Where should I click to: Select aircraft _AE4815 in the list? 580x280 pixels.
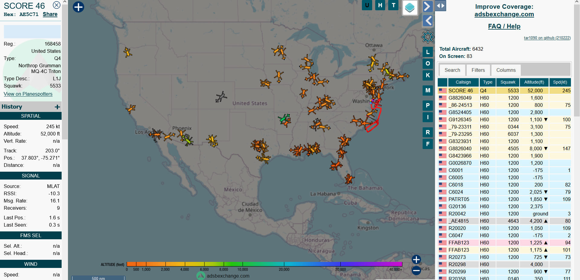(504, 221)
